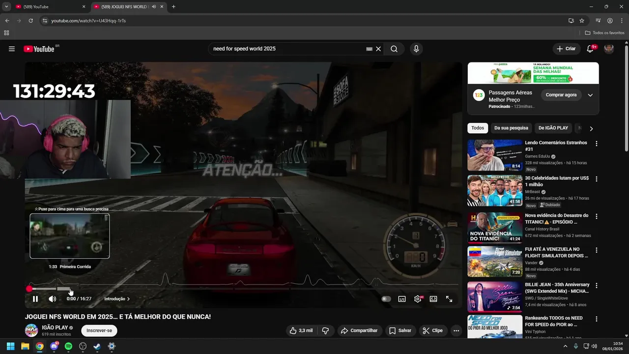This screenshot has width=629, height=354.
Task: Open options for the BILLIE JEAN video
Action: coord(597,286)
